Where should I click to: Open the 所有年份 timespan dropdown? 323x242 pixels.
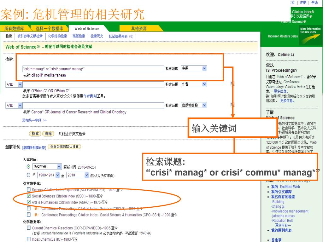pos(47,166)
